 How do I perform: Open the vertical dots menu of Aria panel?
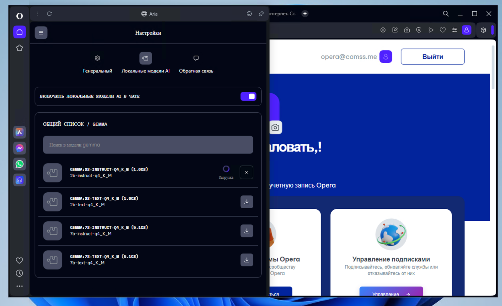37,14
